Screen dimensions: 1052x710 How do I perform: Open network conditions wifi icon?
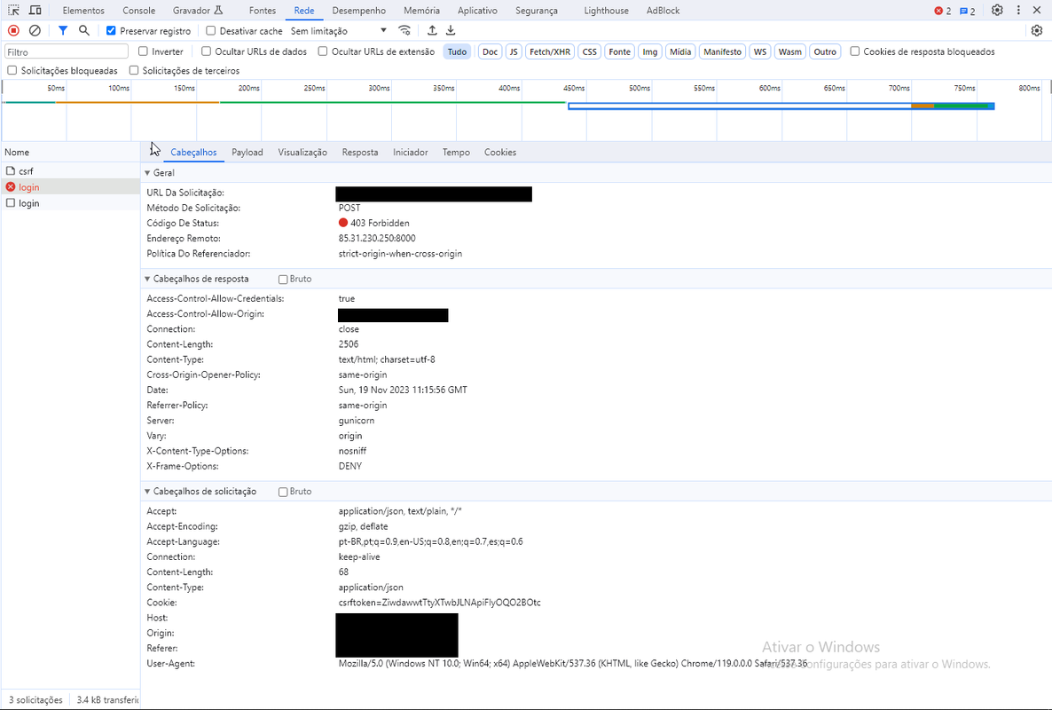pyautogui.click(x=404, y=30)
